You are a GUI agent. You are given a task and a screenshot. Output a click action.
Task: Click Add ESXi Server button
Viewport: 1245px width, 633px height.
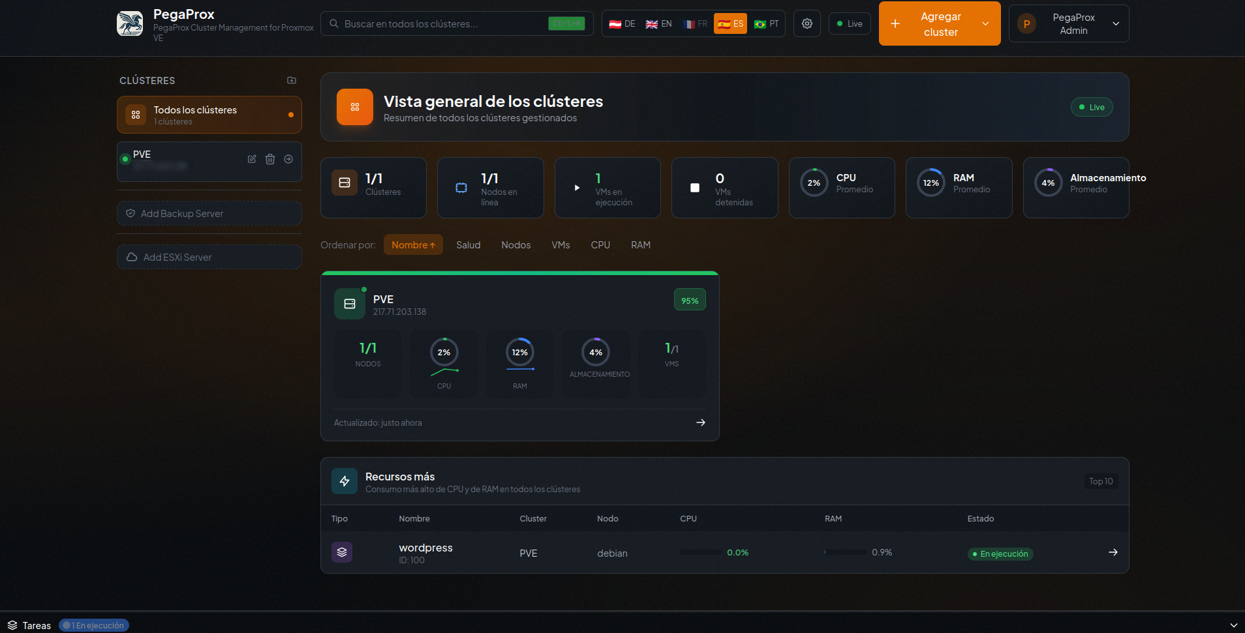[209, 258]
